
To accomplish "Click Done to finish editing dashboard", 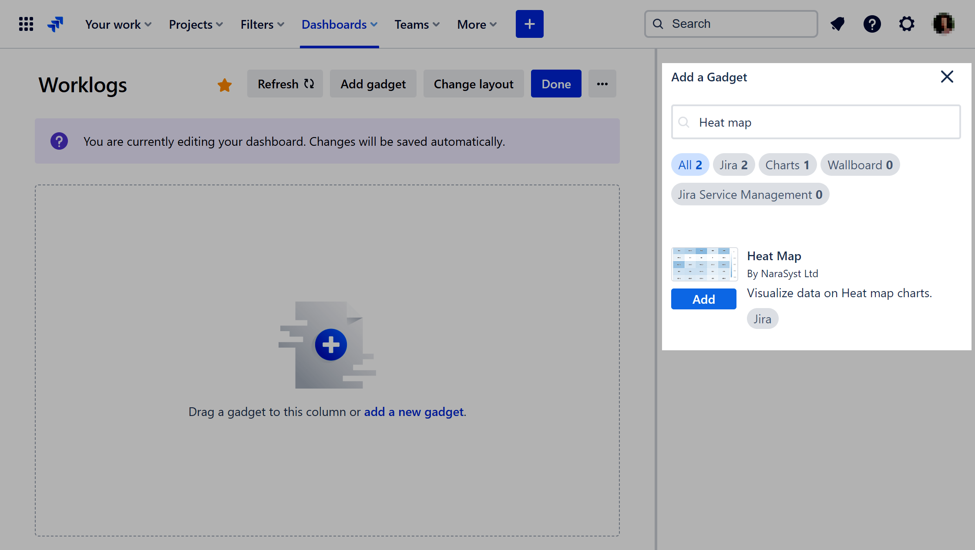I will (x=556, y=84).
